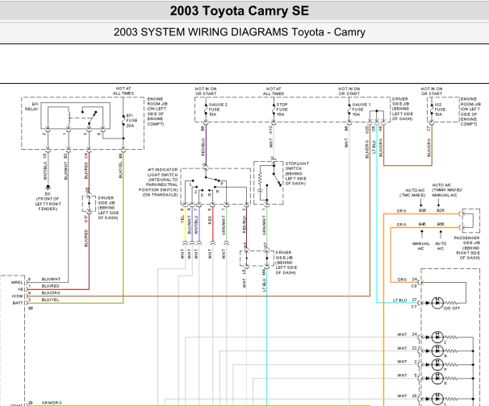Click the ORG 26 wire label

coord(402,280)
